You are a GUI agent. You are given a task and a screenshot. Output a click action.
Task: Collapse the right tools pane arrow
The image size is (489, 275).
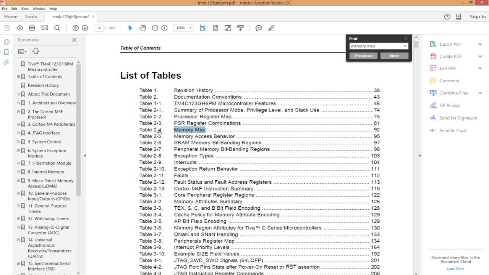(x=420, y=155)
